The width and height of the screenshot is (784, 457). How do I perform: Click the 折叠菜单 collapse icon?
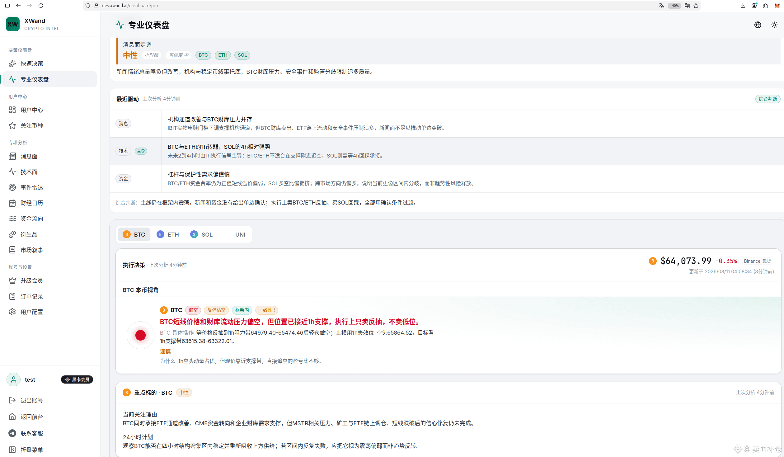click(x=12, y=450)
